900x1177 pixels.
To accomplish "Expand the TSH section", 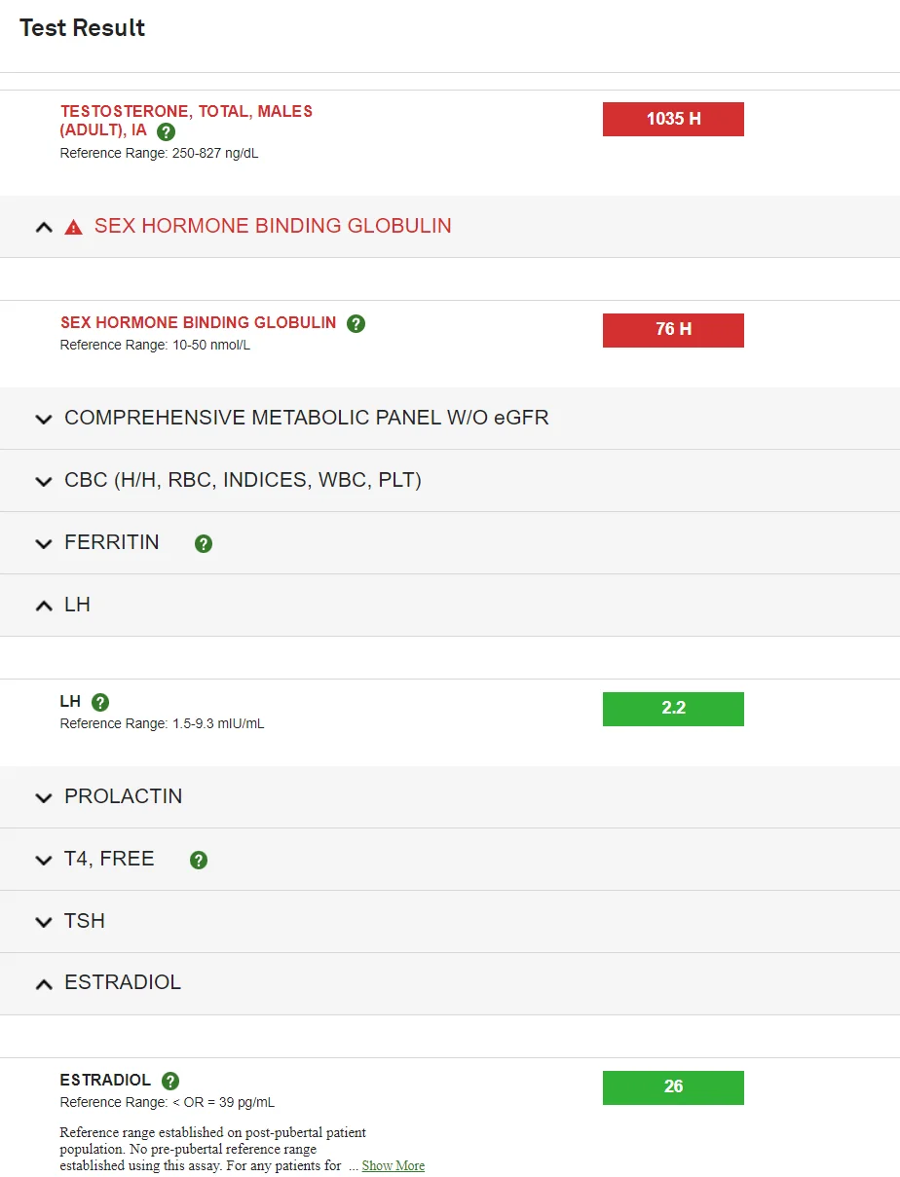I will [44, 922].
